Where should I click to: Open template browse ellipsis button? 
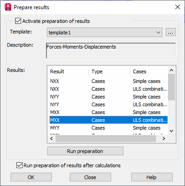(x=171, y=32)
